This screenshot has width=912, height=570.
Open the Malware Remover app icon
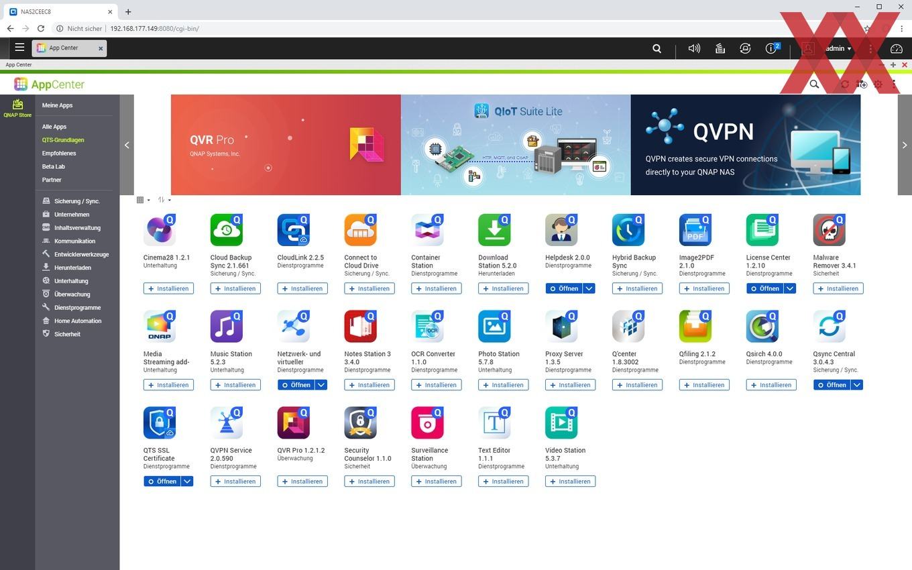(830, 230)
